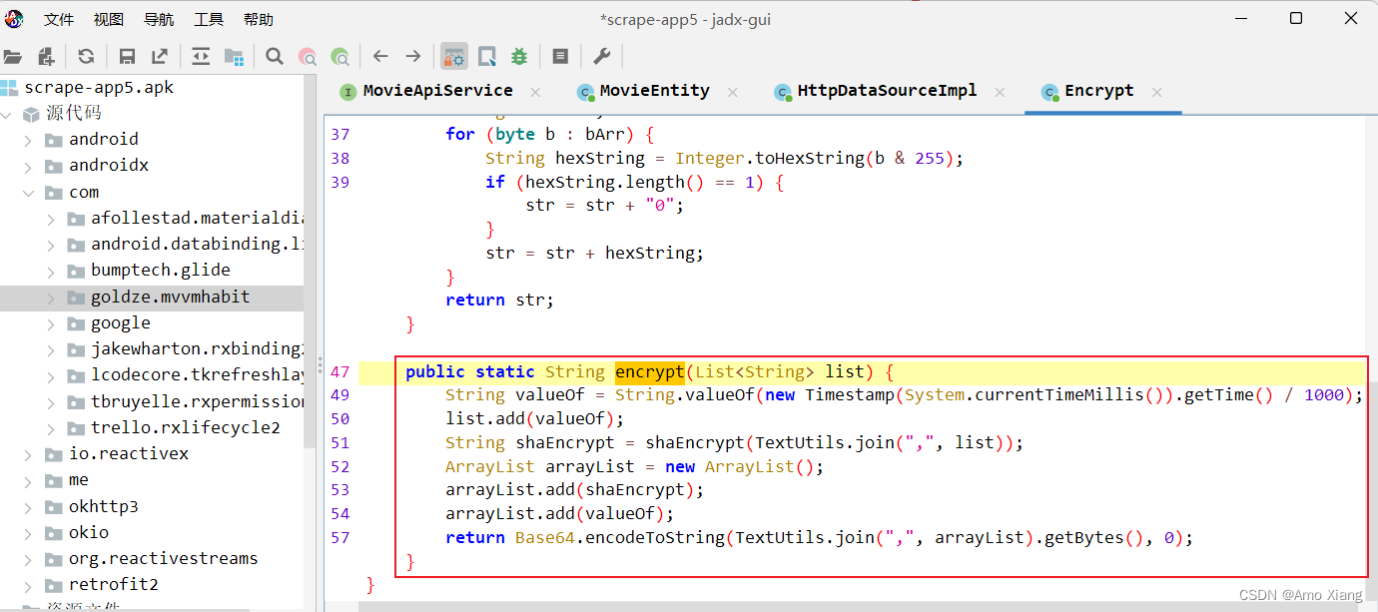The image size is (1378, 612).
Task: Expand the androidx package
Action: click(x=28, y=166)
